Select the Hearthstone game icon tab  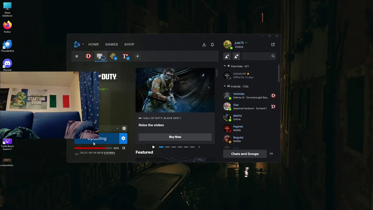[113, 56]
